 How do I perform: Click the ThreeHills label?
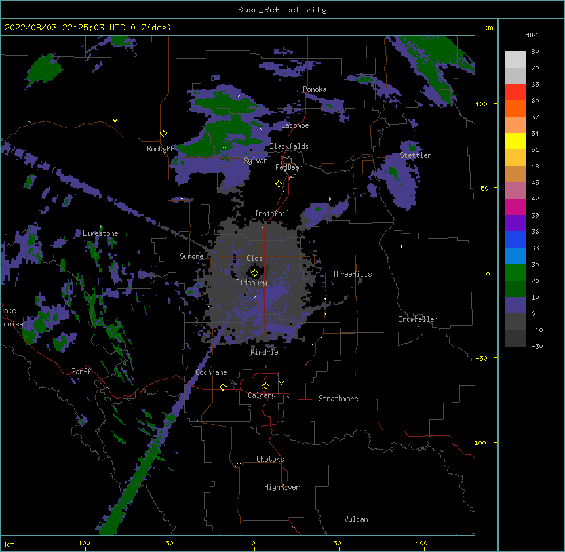(x=352, y=274)
